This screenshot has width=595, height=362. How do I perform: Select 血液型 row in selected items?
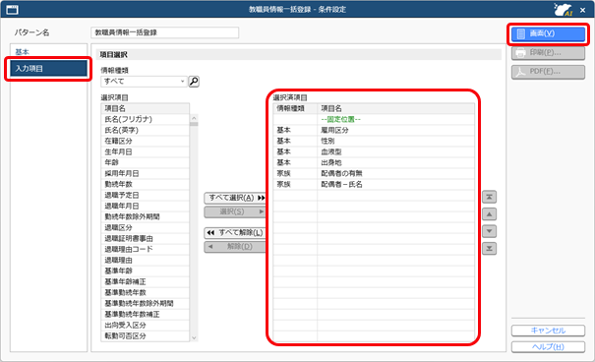[x=374, y=151]
